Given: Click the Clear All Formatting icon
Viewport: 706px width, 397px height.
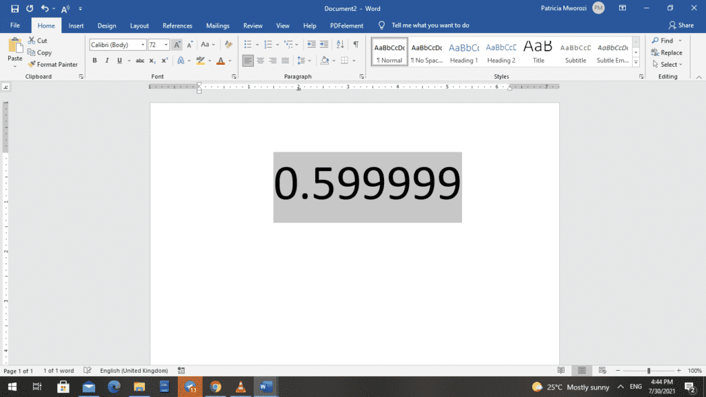Looking at the screenshot, I should 225,45.
